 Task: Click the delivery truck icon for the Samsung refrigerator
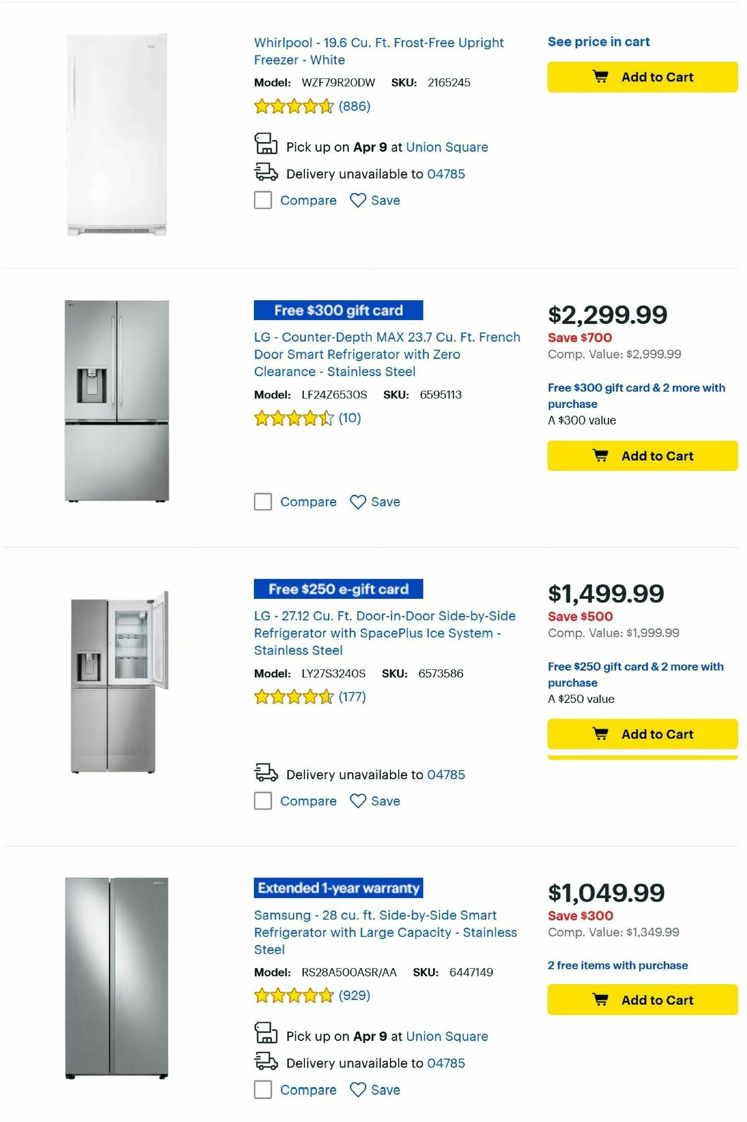point(266,1063)
